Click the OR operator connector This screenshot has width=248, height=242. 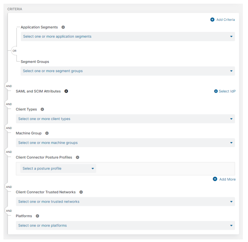(x=14, y=51)
